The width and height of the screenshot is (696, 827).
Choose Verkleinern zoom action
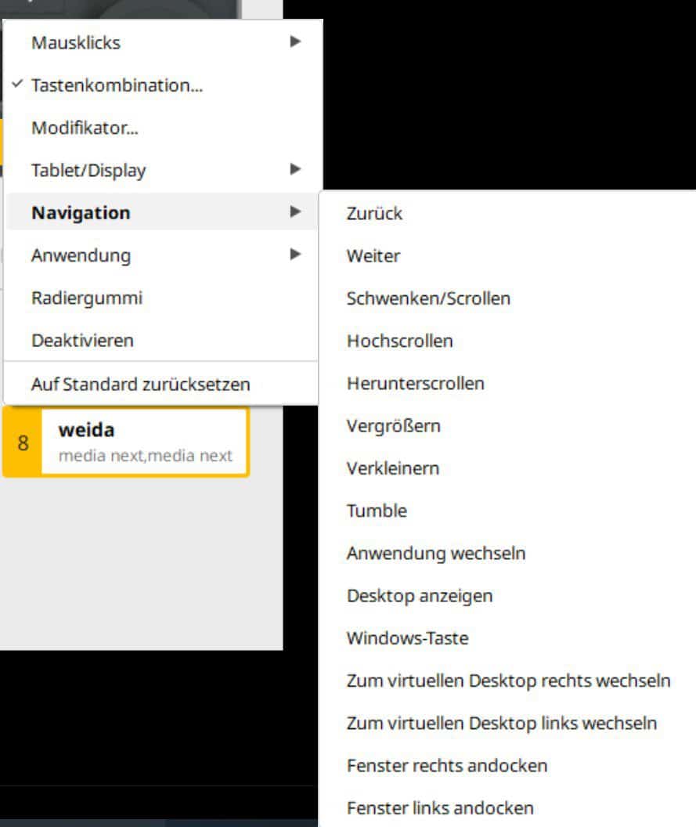click(x=392, y=468)
